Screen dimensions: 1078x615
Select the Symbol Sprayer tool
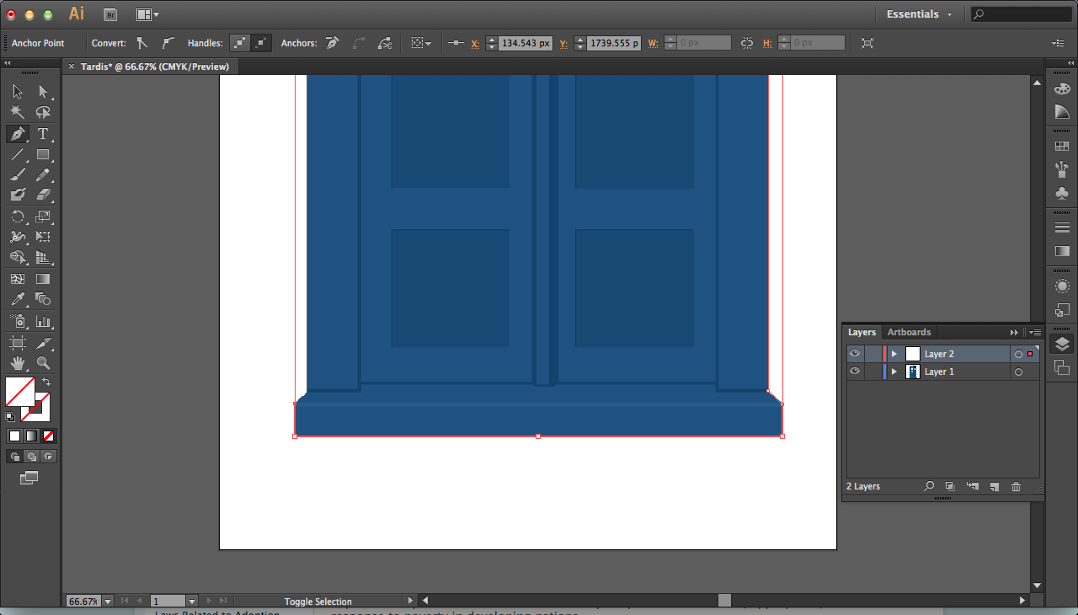(x=18, y=321)
